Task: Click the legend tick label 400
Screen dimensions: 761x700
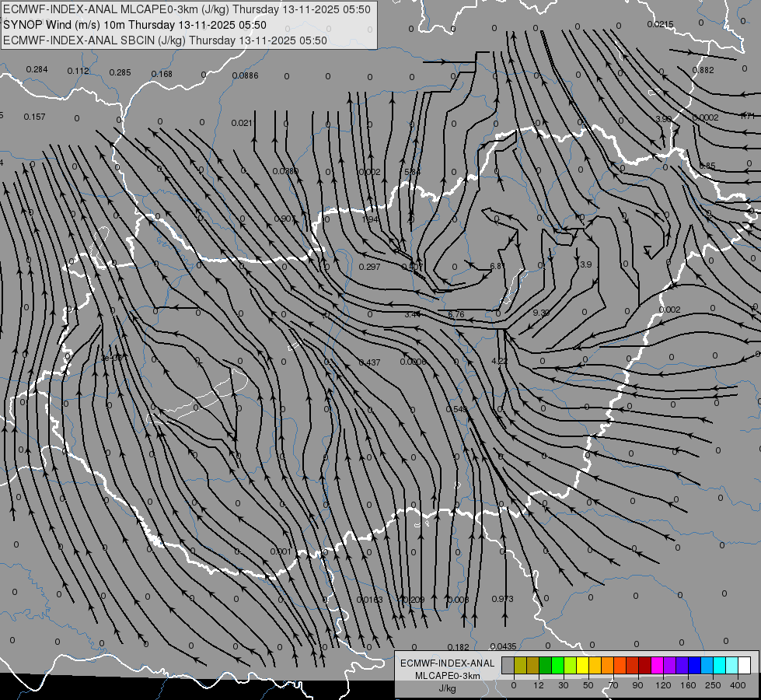Action: pyautogui.click(x=738, y=685)
